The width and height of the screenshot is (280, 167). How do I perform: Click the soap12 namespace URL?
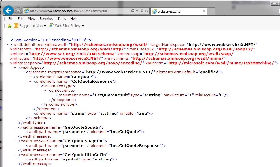tap(206, 49)
